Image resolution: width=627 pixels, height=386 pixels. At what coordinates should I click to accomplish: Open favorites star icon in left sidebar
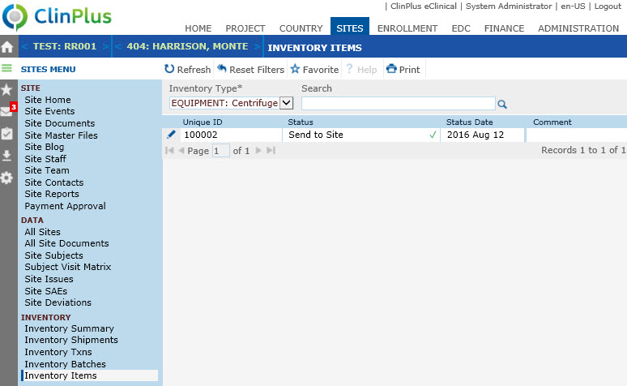tap(7, 89)
